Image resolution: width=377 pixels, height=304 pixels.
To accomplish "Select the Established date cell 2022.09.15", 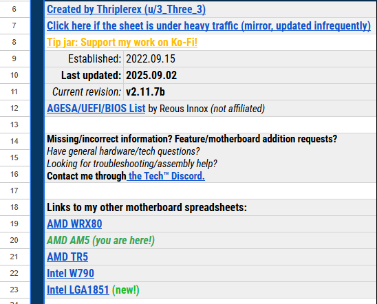I will (x=250, y=59).
